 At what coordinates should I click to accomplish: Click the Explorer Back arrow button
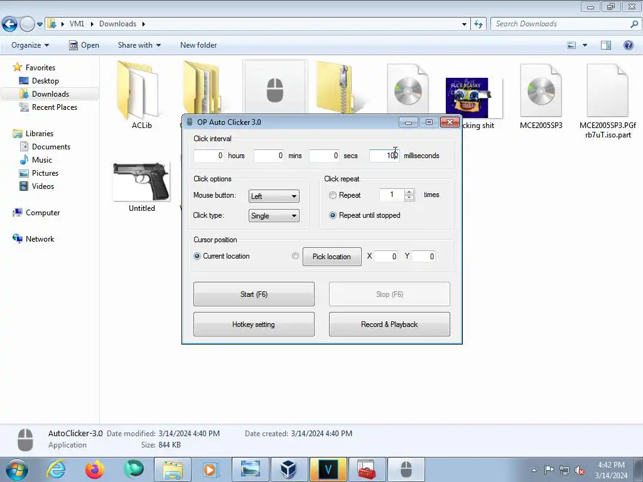[x=10, y=24]
